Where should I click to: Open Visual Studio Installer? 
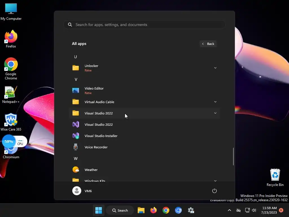click(144, 136)
